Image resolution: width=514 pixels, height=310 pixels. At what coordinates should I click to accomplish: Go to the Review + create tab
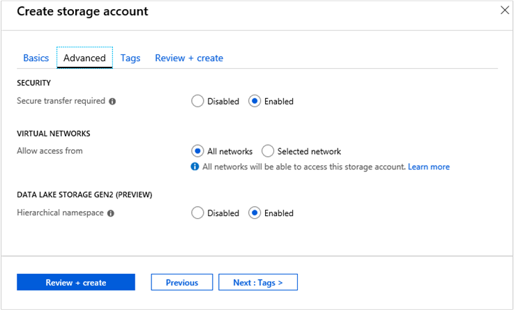coord(189,58)
